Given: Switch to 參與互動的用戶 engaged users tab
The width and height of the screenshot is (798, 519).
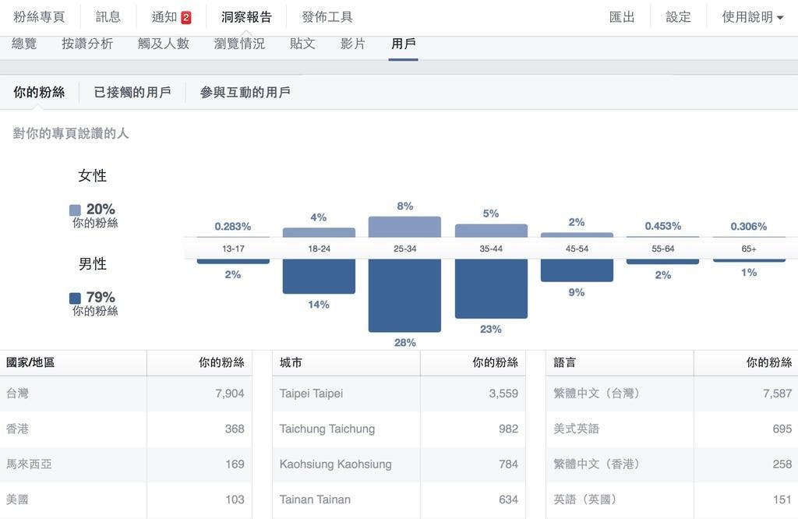Looking at the screenshot, I should (x=245, y=92).
